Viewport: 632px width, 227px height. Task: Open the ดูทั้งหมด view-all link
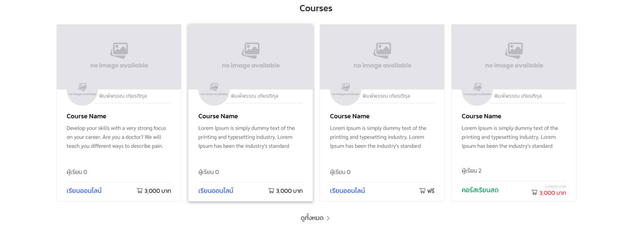[312, 218]
